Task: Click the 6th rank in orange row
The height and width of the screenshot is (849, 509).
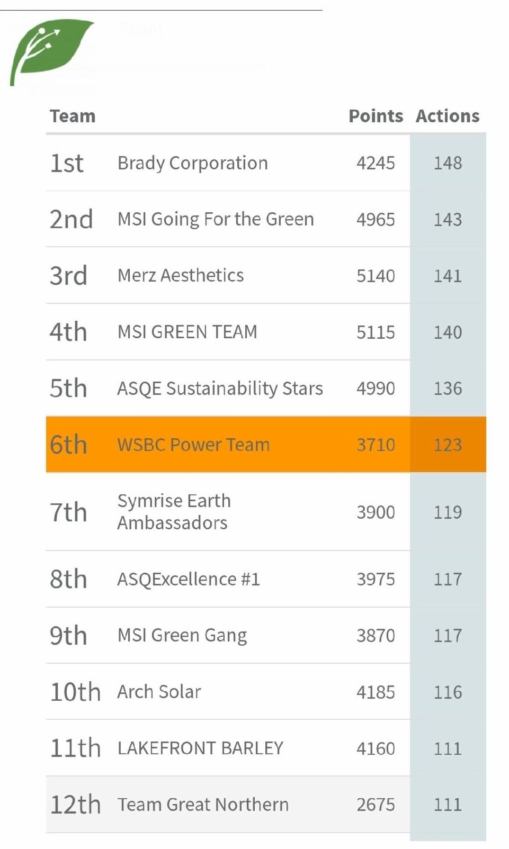Action: tap(68, 445)
